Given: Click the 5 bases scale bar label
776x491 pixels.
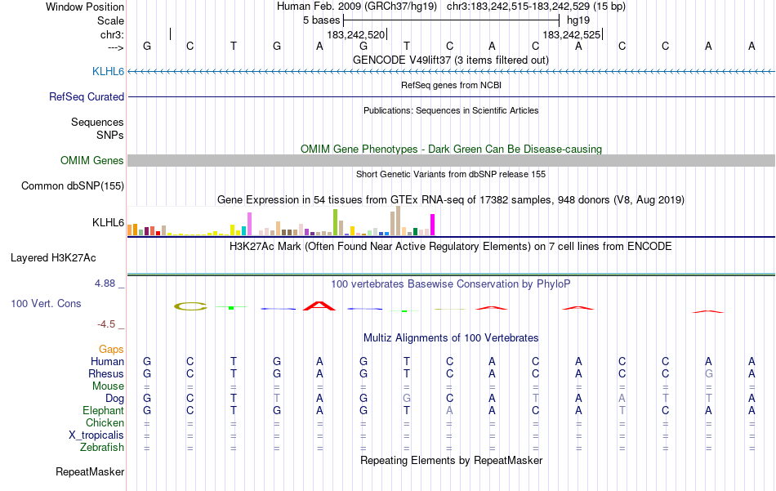Looking at the screenshot, I should tap(321, 20).
